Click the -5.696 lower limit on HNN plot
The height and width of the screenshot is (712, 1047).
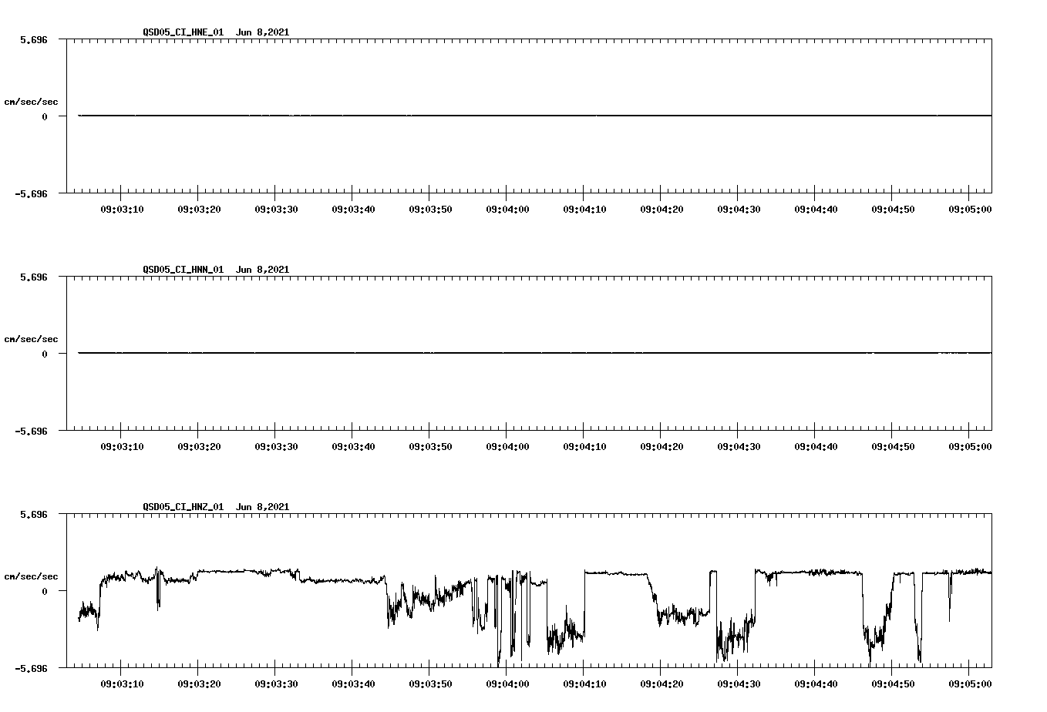tap(31, 431)
